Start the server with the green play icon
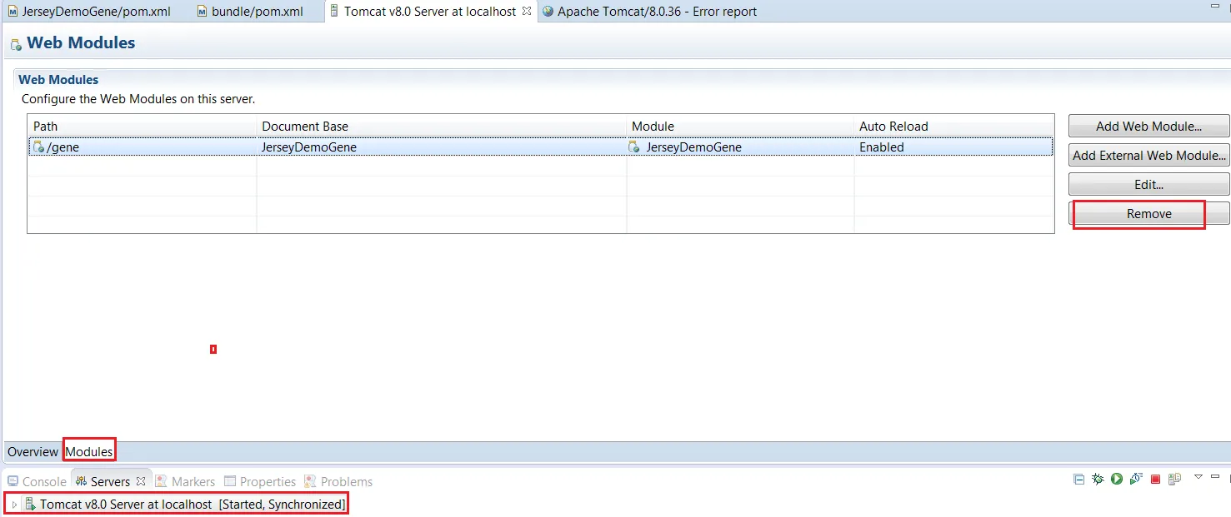The image size is (1231, 517). tap(1117, 480)
